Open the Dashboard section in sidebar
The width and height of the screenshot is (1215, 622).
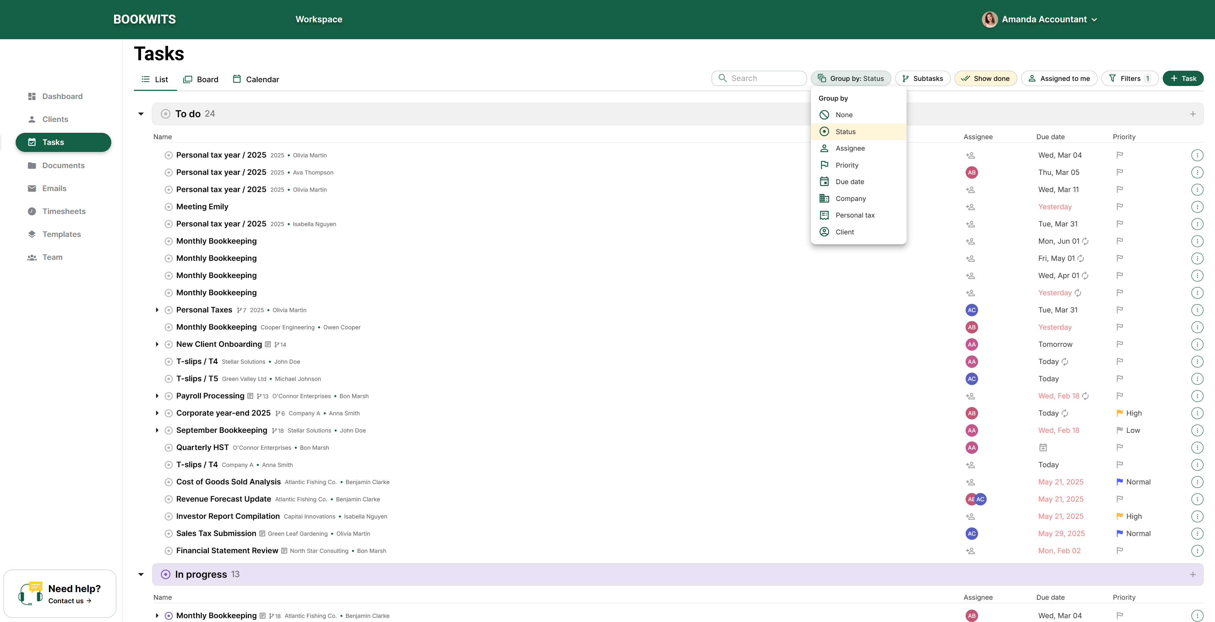pos(62,96)
